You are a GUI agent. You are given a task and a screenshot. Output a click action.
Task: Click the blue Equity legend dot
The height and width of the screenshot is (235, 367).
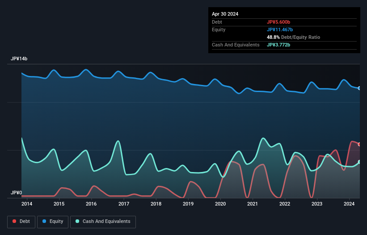point(44,221)
